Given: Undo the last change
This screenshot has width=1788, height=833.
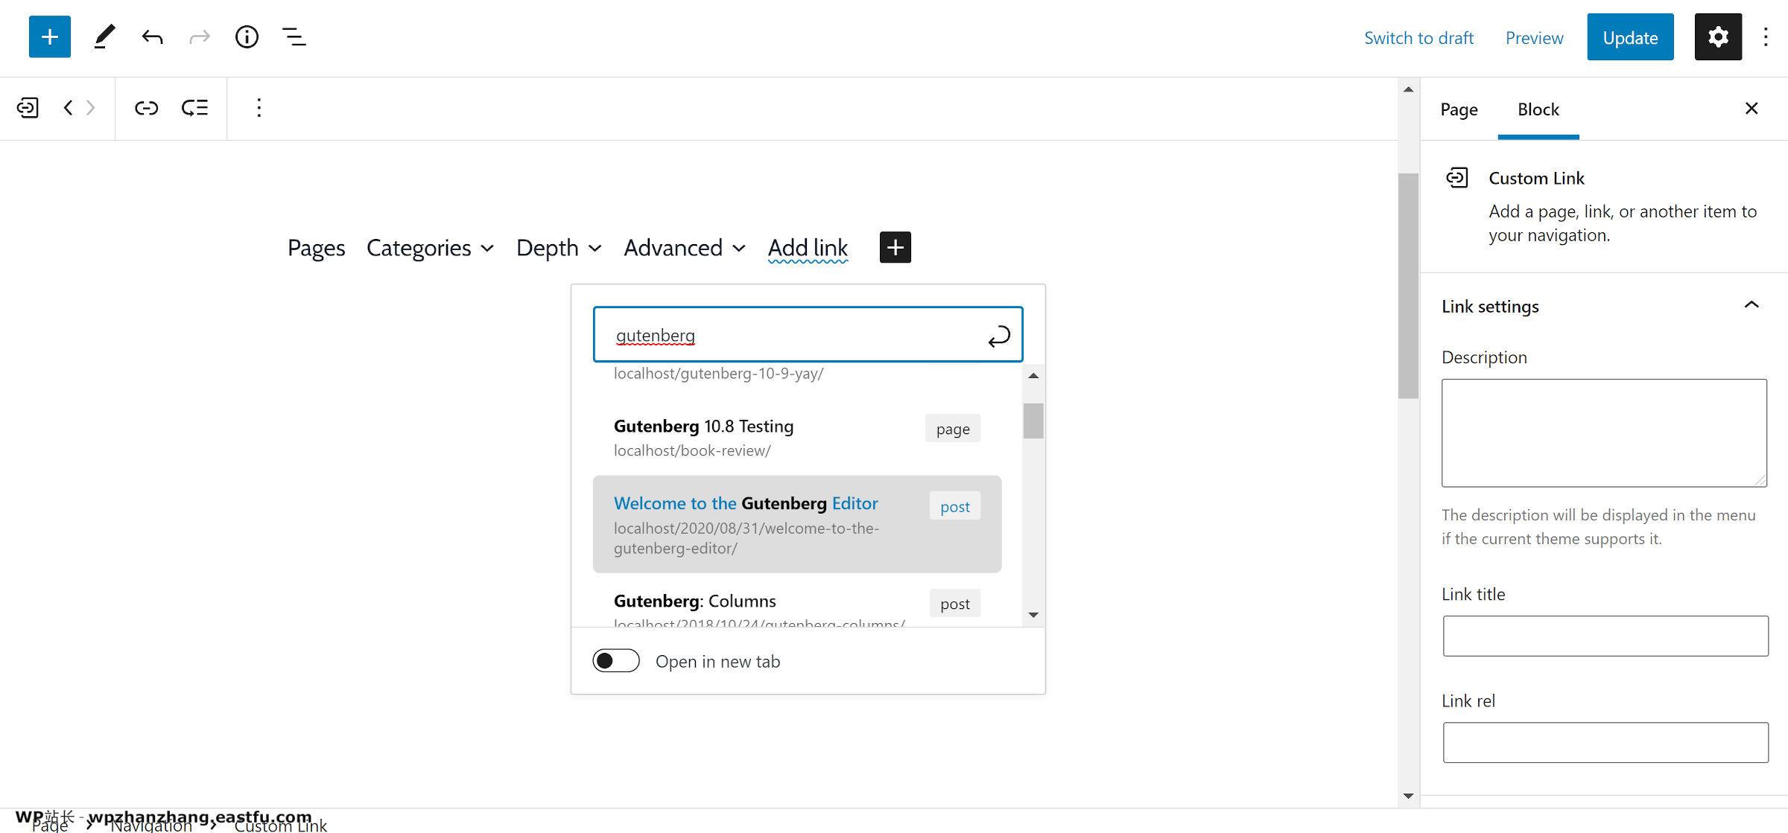Looking at the screenshot, I should [x=152, y=36].
